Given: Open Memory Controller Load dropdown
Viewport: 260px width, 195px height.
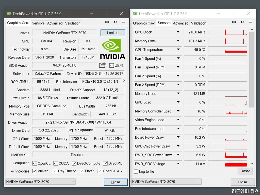Looking at the screenshot, I should 178,111.
